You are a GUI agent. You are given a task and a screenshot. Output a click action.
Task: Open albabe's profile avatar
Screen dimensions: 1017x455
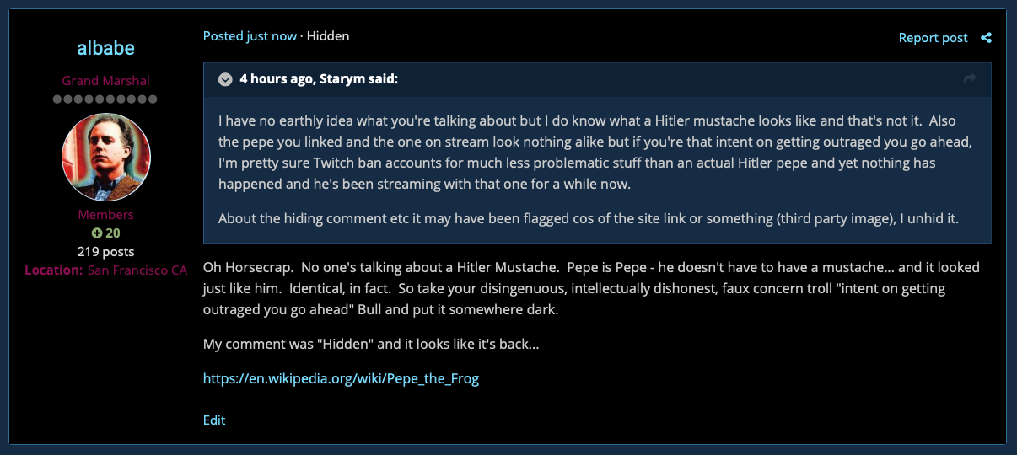click(106, 158)
